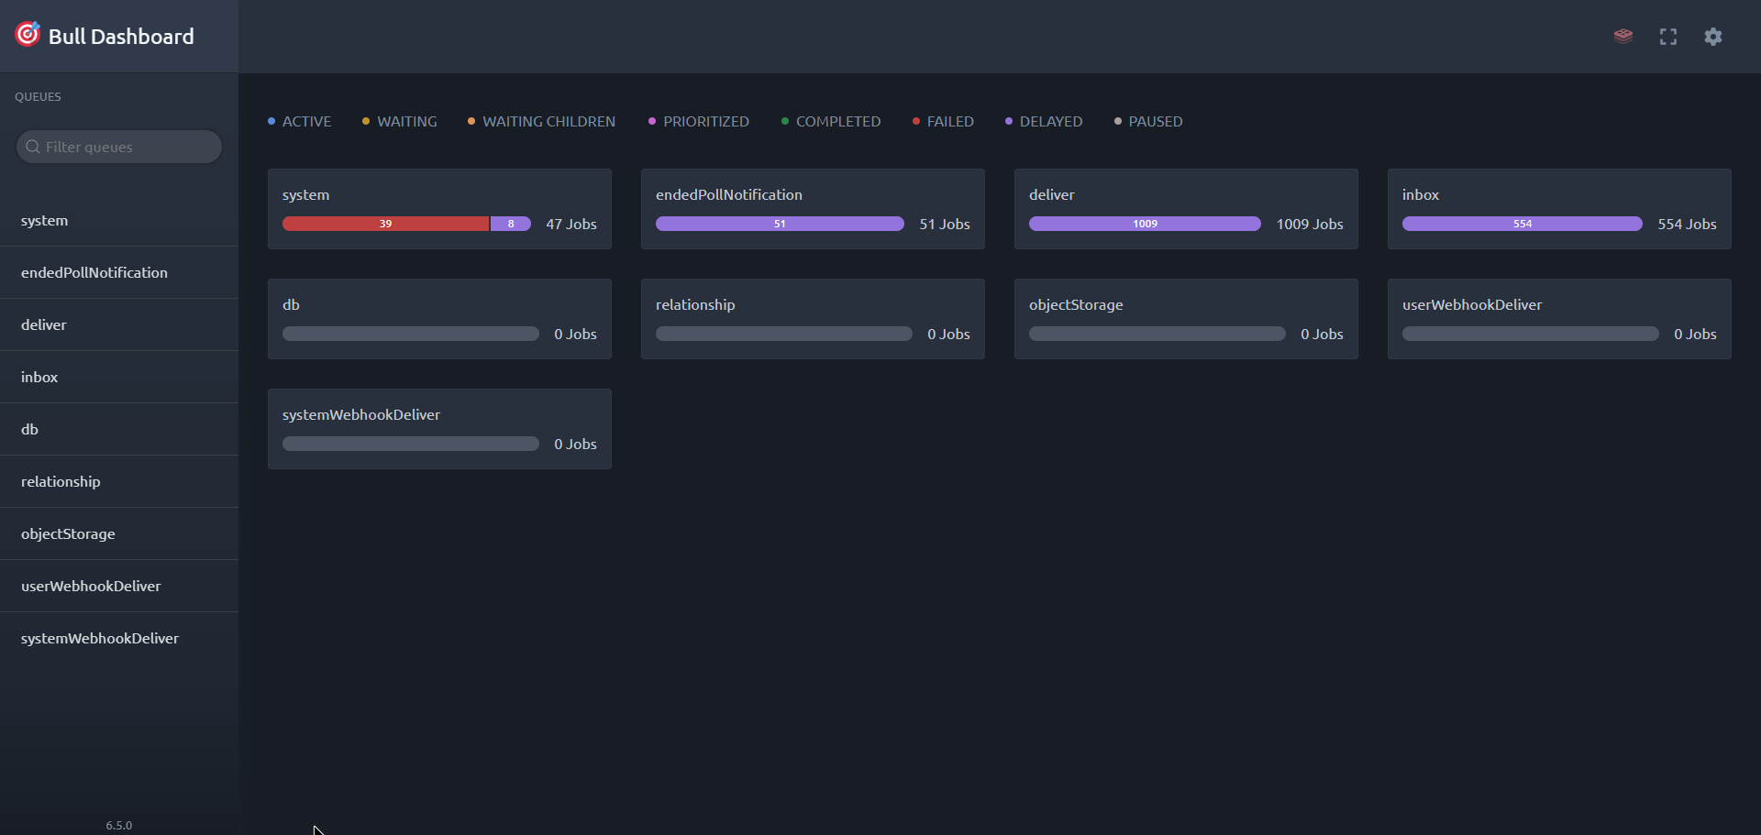Open the endedPollNotification card title
Screen dimensions: 1761x835
[728, 195]
